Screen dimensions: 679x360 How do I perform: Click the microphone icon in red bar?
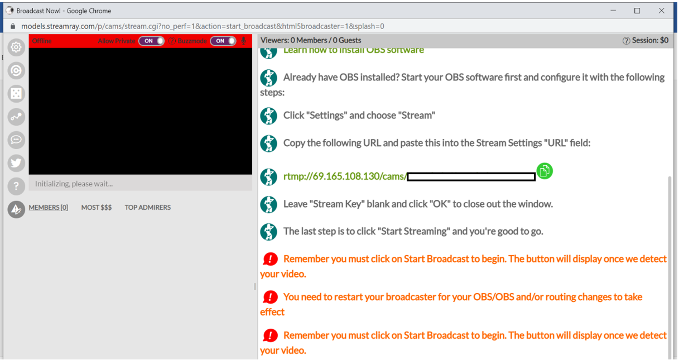[244, 41]
